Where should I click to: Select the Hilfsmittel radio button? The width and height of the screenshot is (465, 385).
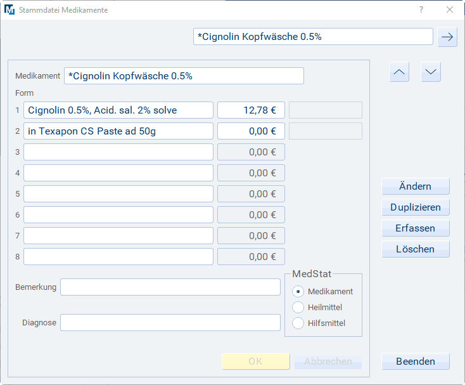pyautogui.click(x=298, y=323)
